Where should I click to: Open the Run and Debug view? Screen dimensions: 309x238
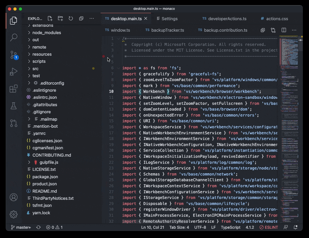point(14,72)
